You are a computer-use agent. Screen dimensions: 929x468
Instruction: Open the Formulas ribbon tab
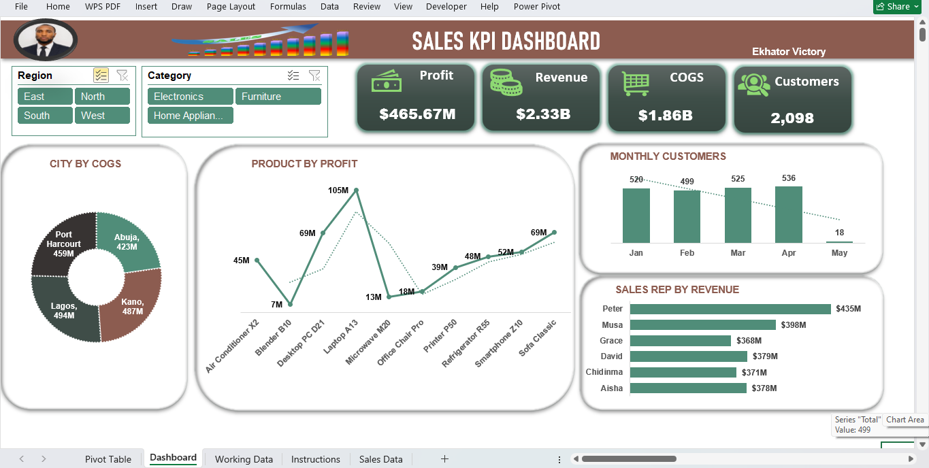click(288, 6)
